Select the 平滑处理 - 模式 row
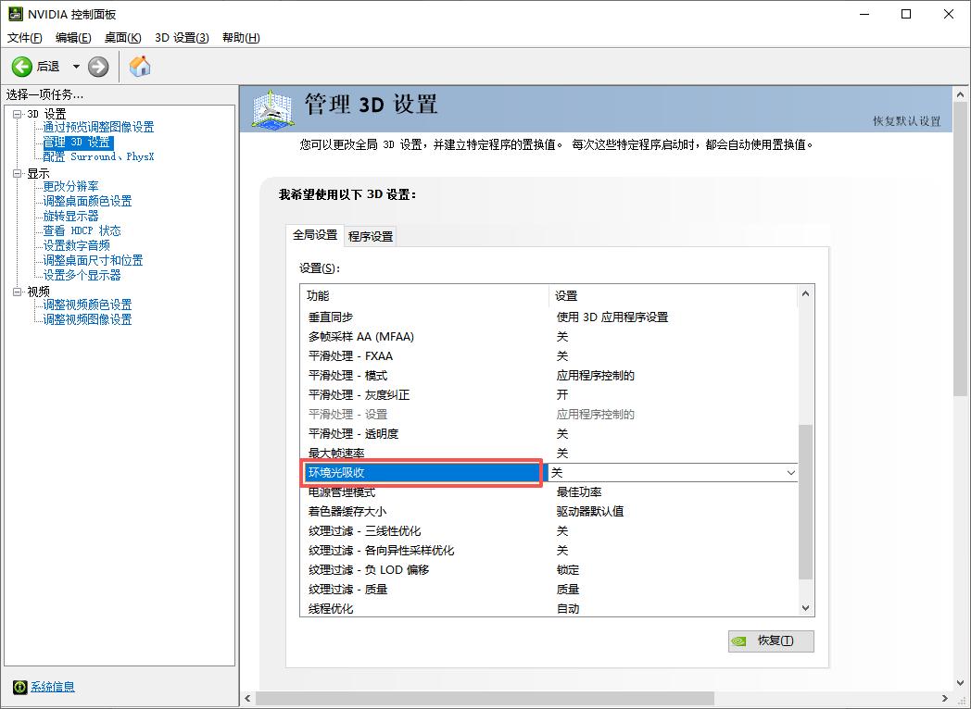 549,376
